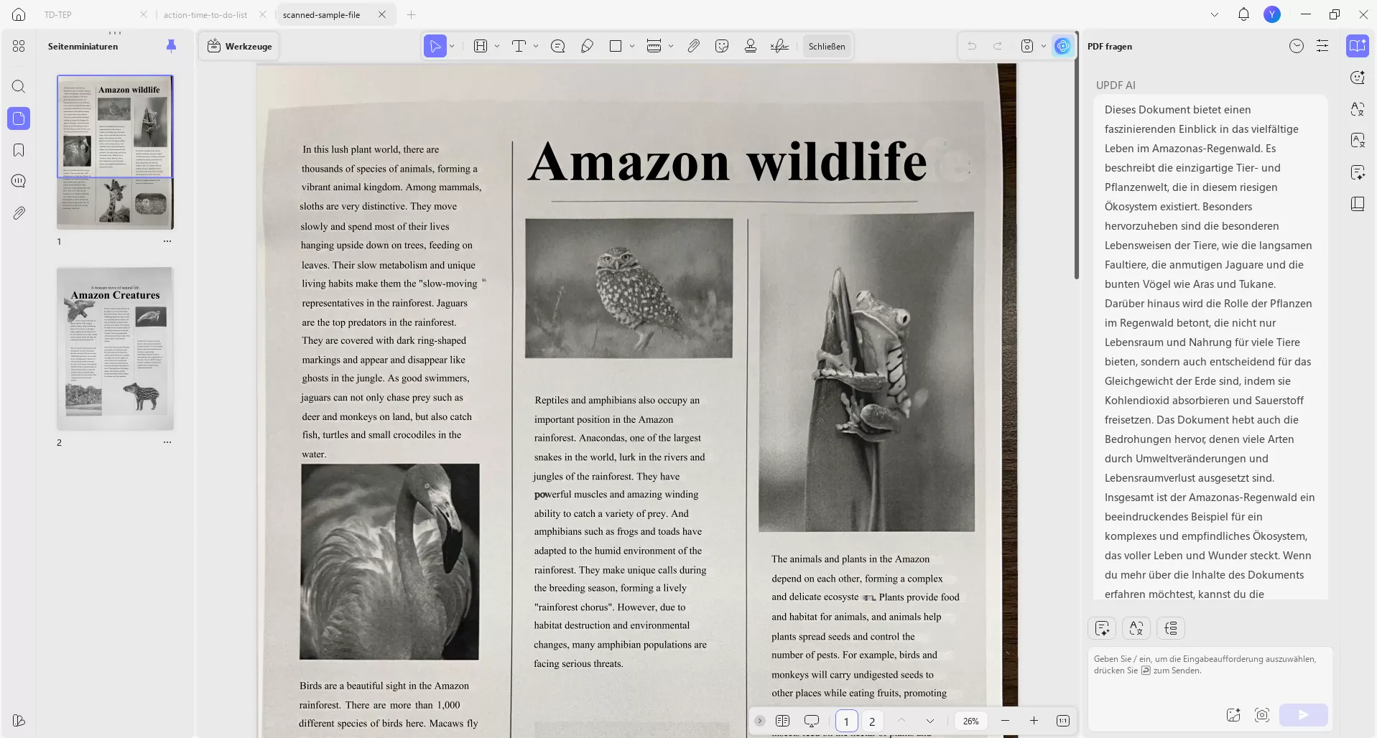Viewport: 1377px width, 738px height.
Task: Send the AI prompt
Action: click(x=1304, y=715)
